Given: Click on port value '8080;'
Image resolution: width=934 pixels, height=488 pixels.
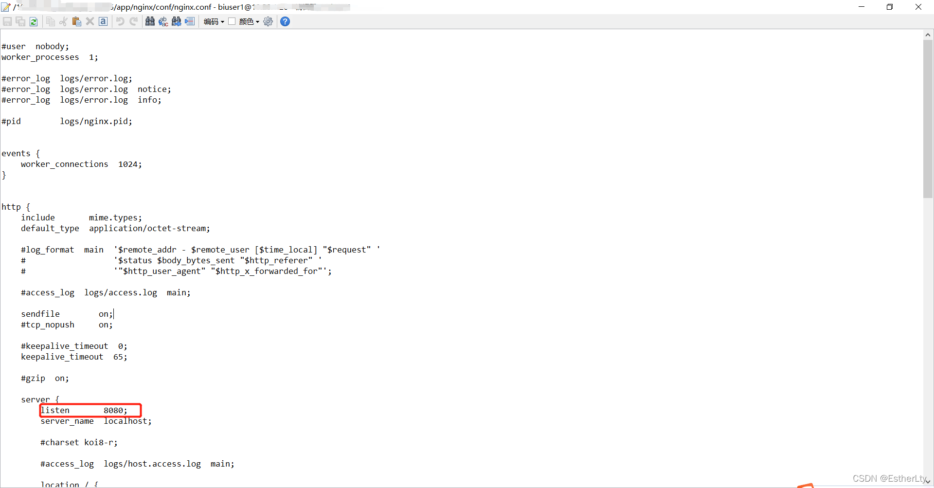Looking at the screenshot, I should [x=115, y=410].
